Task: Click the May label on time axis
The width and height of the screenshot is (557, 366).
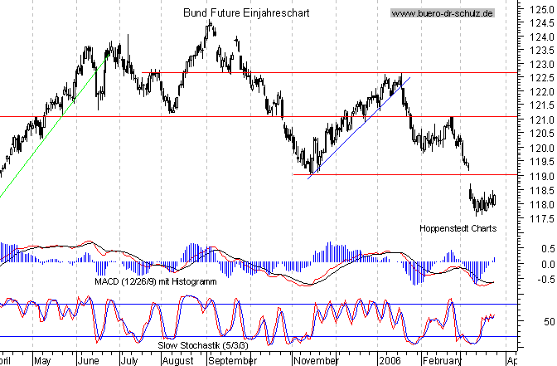Action: pos(42,361)
